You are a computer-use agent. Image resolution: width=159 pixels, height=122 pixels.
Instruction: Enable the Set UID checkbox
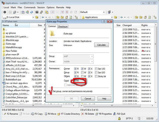point(96,69)
